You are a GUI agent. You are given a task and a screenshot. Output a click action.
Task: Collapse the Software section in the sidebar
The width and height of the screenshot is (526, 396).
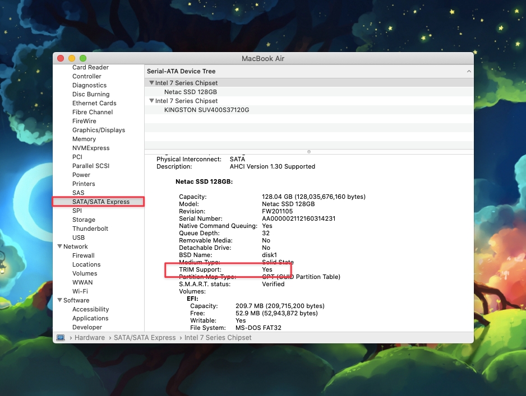coord(59,300)
